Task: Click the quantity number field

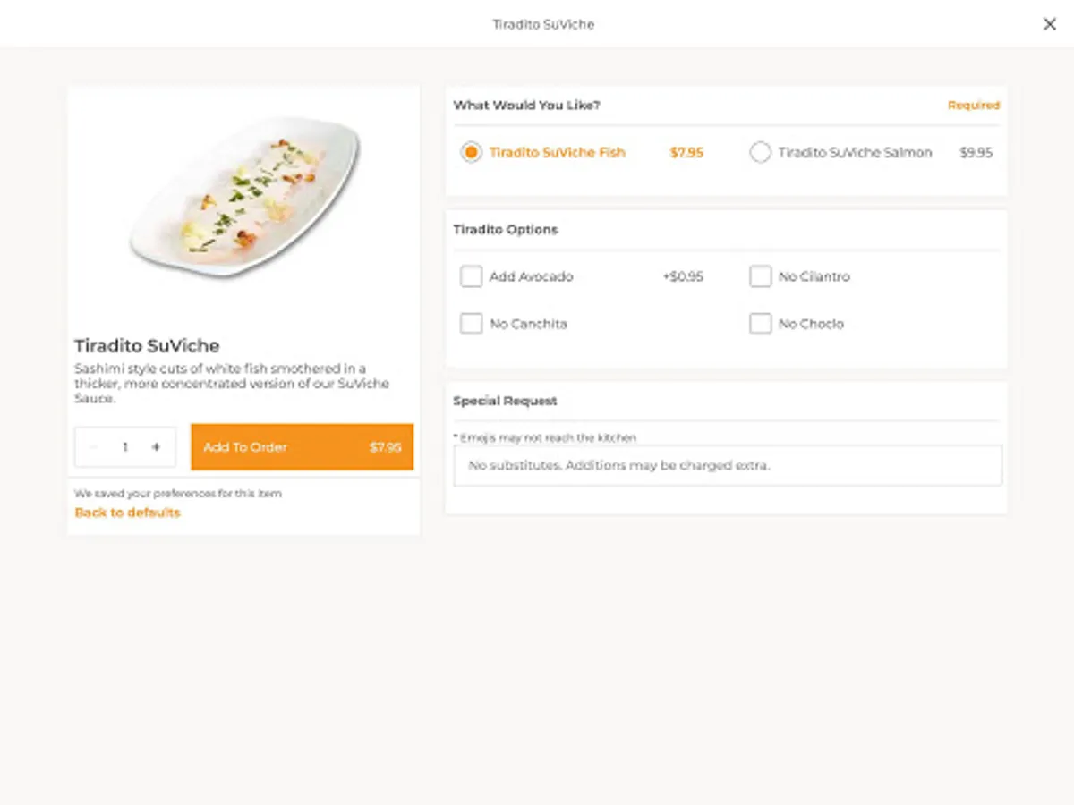Action: [x=125, y=447]
